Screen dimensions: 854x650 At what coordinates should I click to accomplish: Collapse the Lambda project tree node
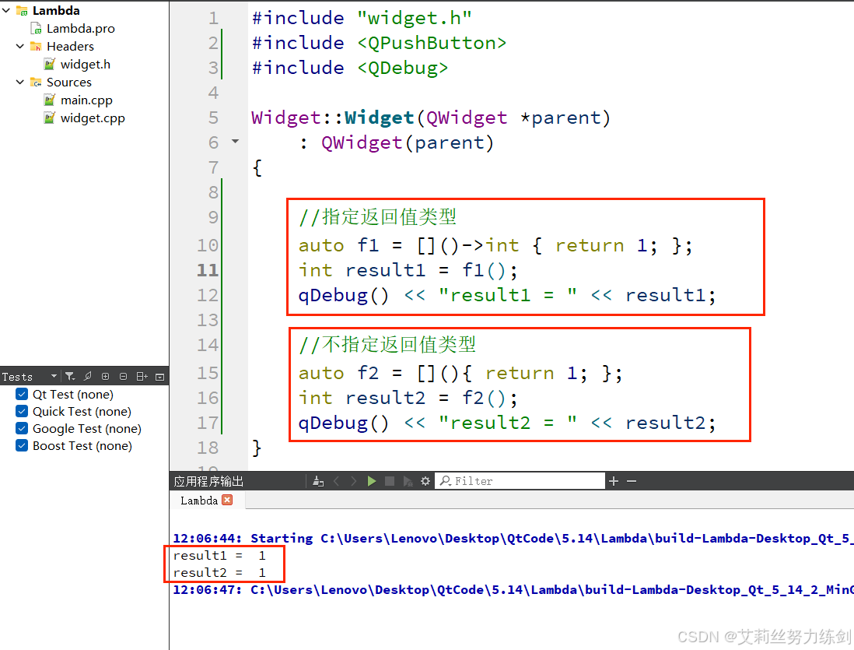(x=6, y=10)
